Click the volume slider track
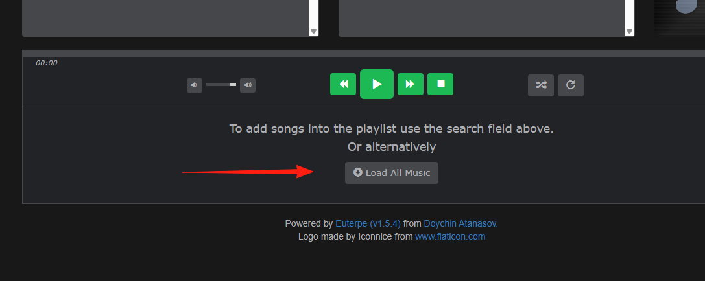Viewport: 705px width, 281px height. coord(221,84)
